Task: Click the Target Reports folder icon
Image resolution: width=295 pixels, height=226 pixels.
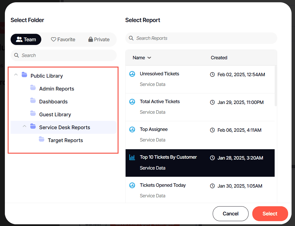Action: coord(42,140)
